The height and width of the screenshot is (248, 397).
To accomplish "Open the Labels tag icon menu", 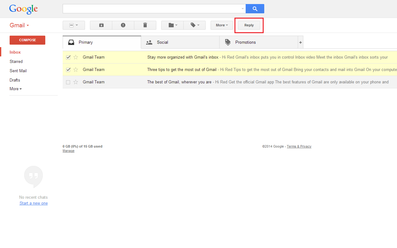I will pyautogui.click(x=194, y=25).
